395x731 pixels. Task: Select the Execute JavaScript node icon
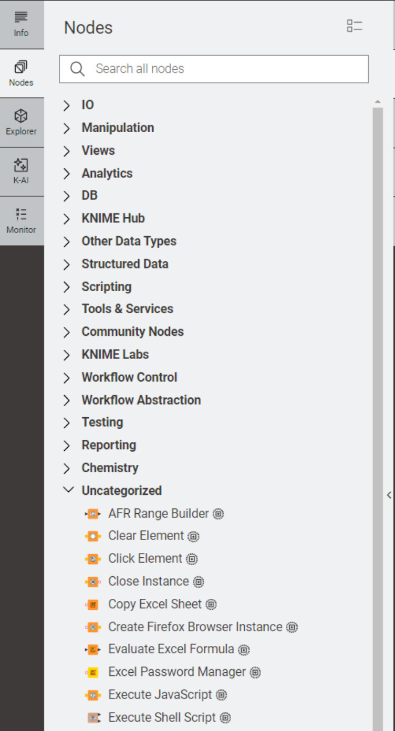pos(92,695)
